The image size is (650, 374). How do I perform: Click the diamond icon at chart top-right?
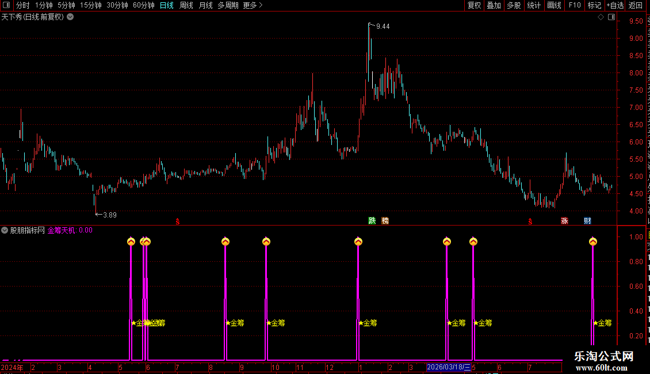[x=601, y=17]
